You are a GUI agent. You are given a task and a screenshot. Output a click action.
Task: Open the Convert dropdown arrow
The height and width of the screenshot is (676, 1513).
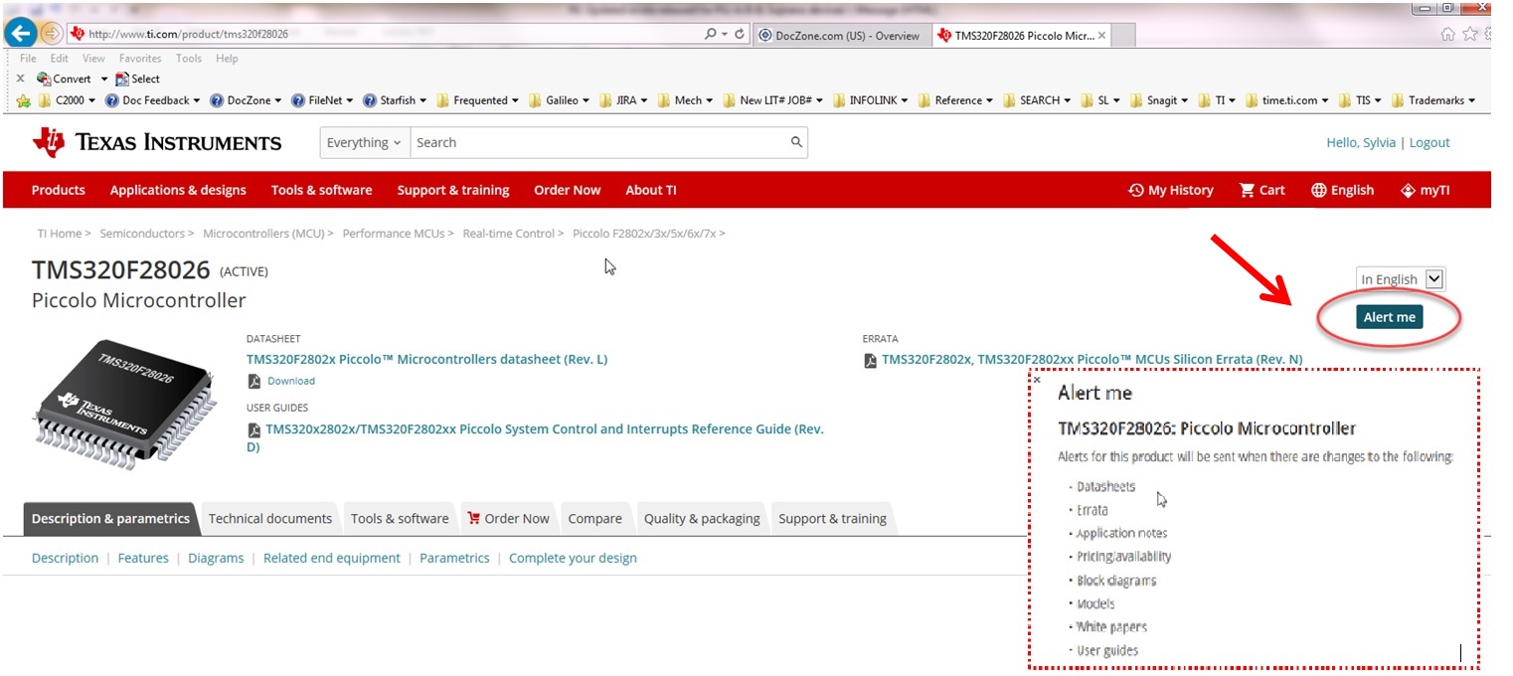[x=104, y=80]
